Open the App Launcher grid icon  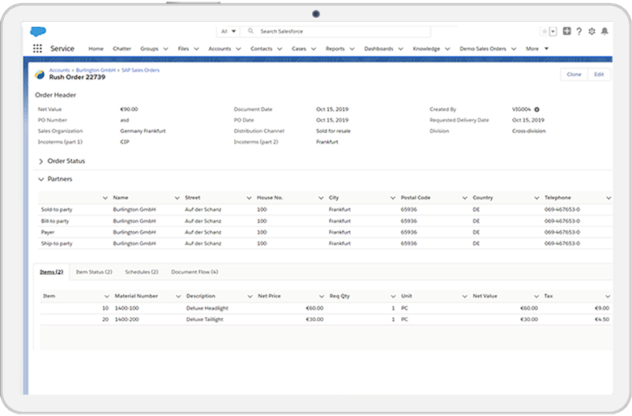pos(37,49)
